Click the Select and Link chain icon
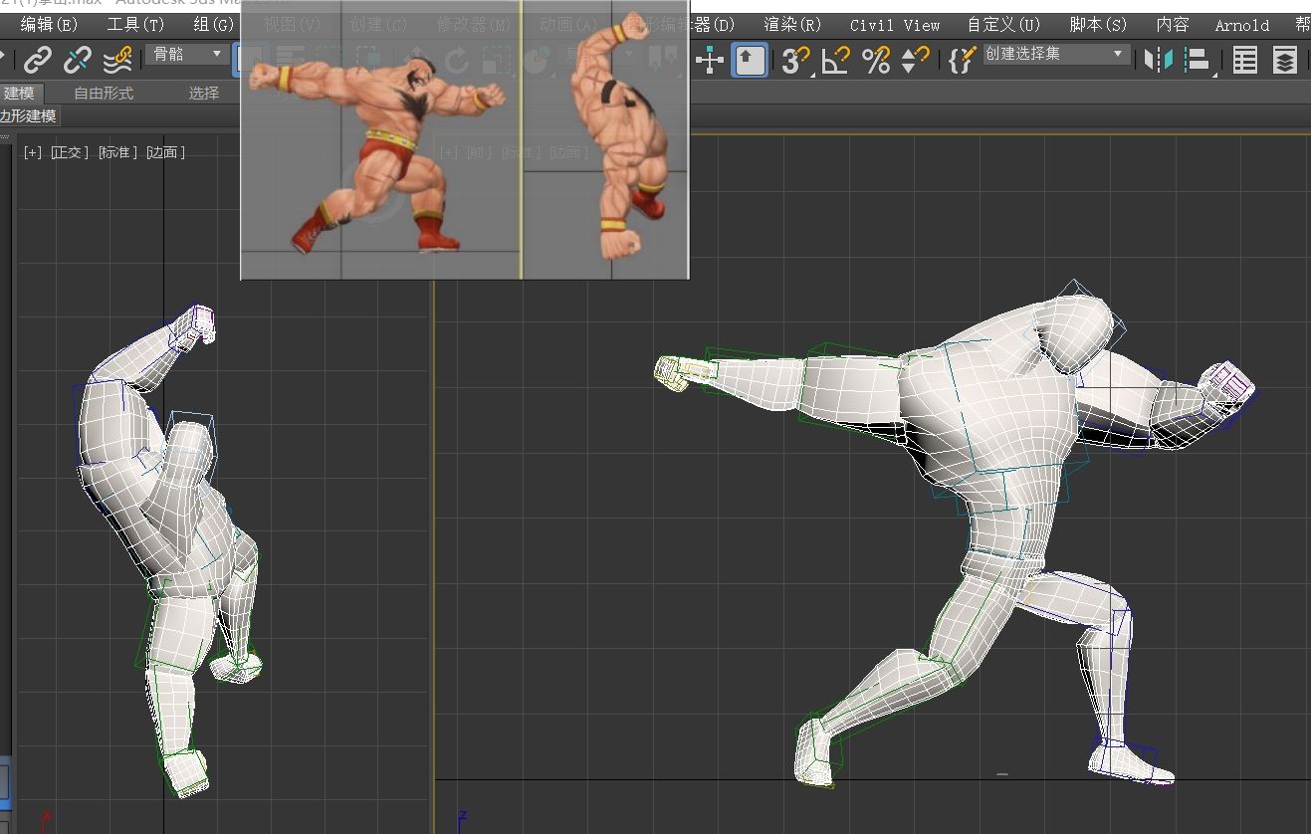The height and width of the screenshot is (834, 1311). 38,61
